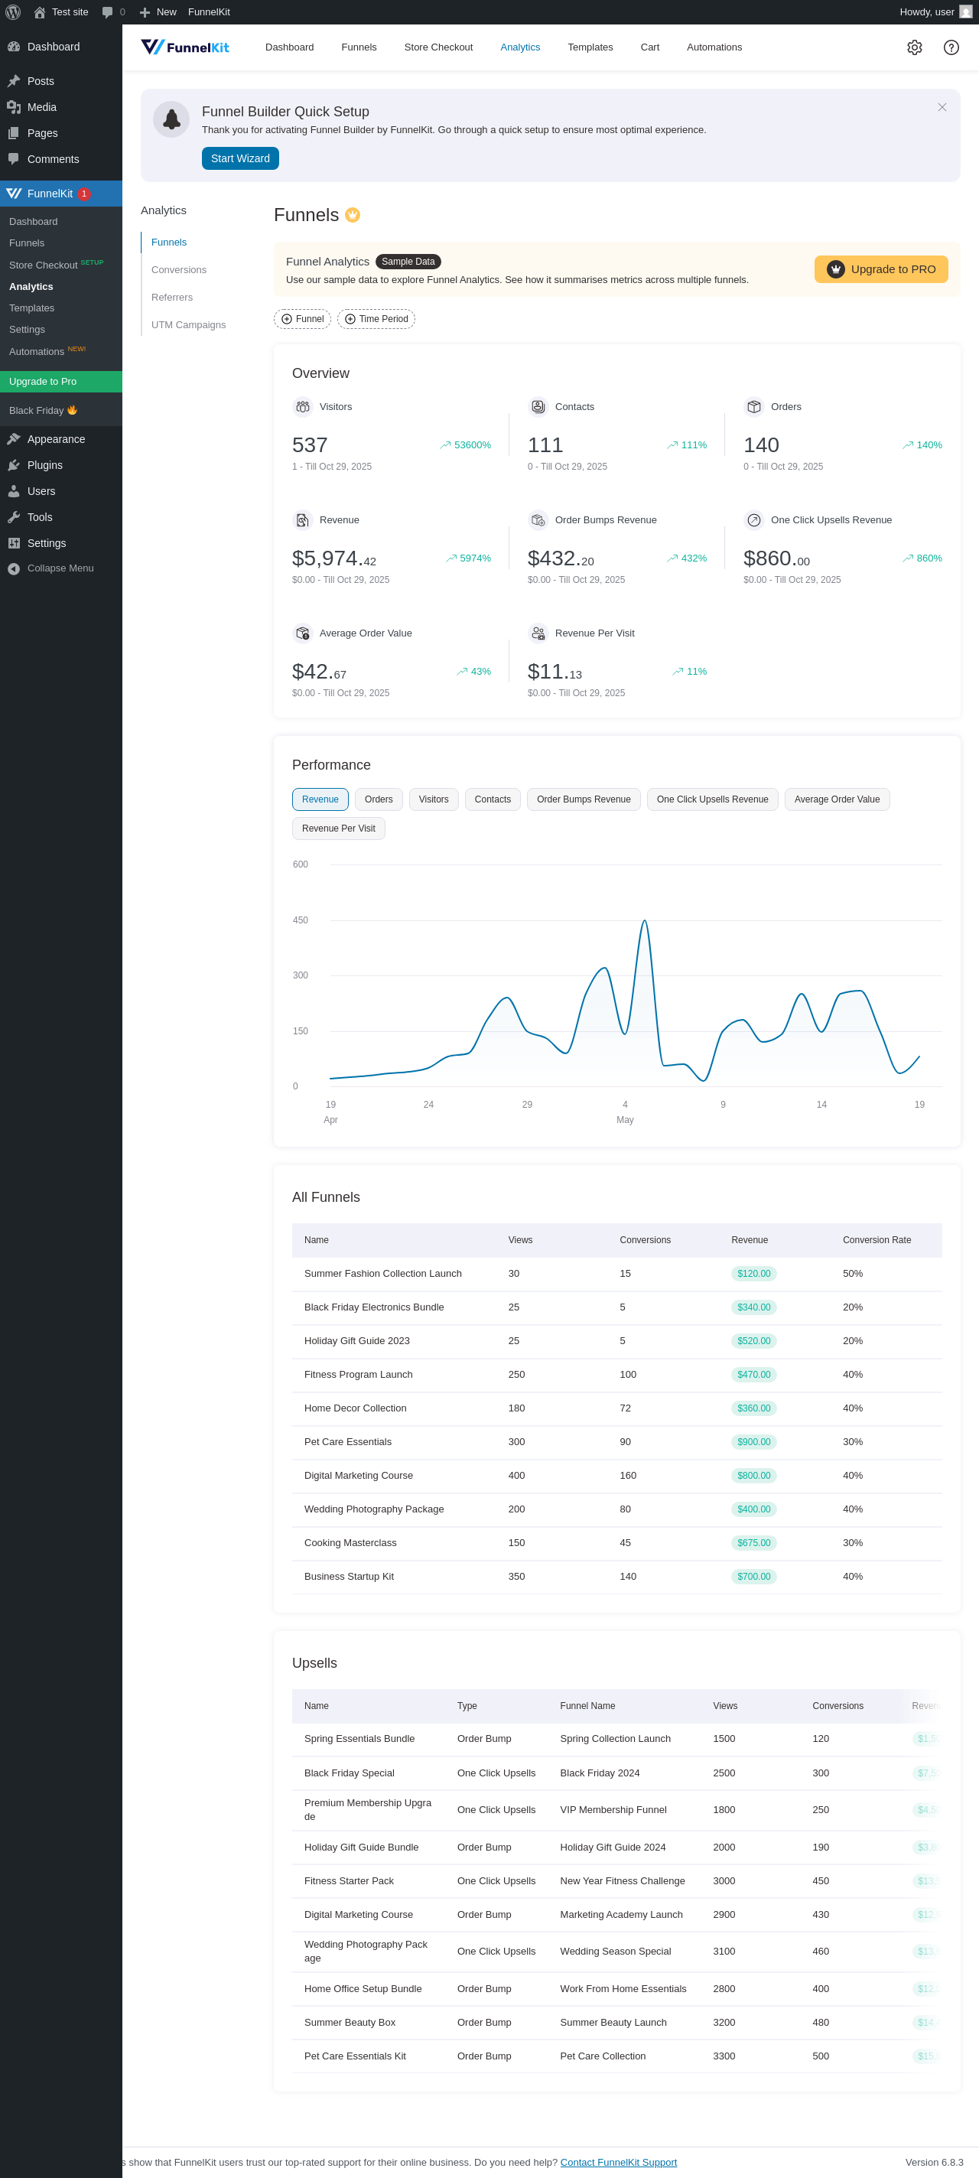Screen dimensions: 979x2178
Task: Click the help question mark icon
Action: pos(950,47)
